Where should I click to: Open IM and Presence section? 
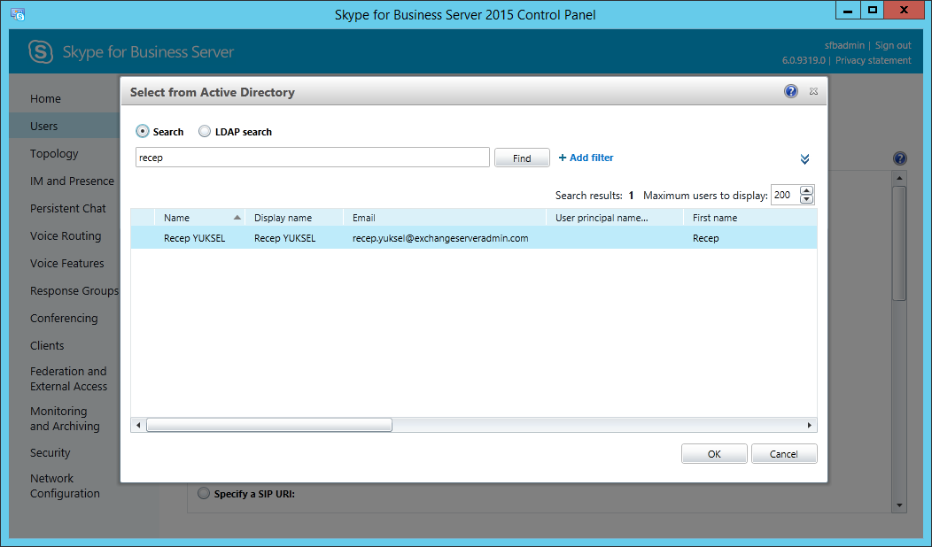pos(72,181)
